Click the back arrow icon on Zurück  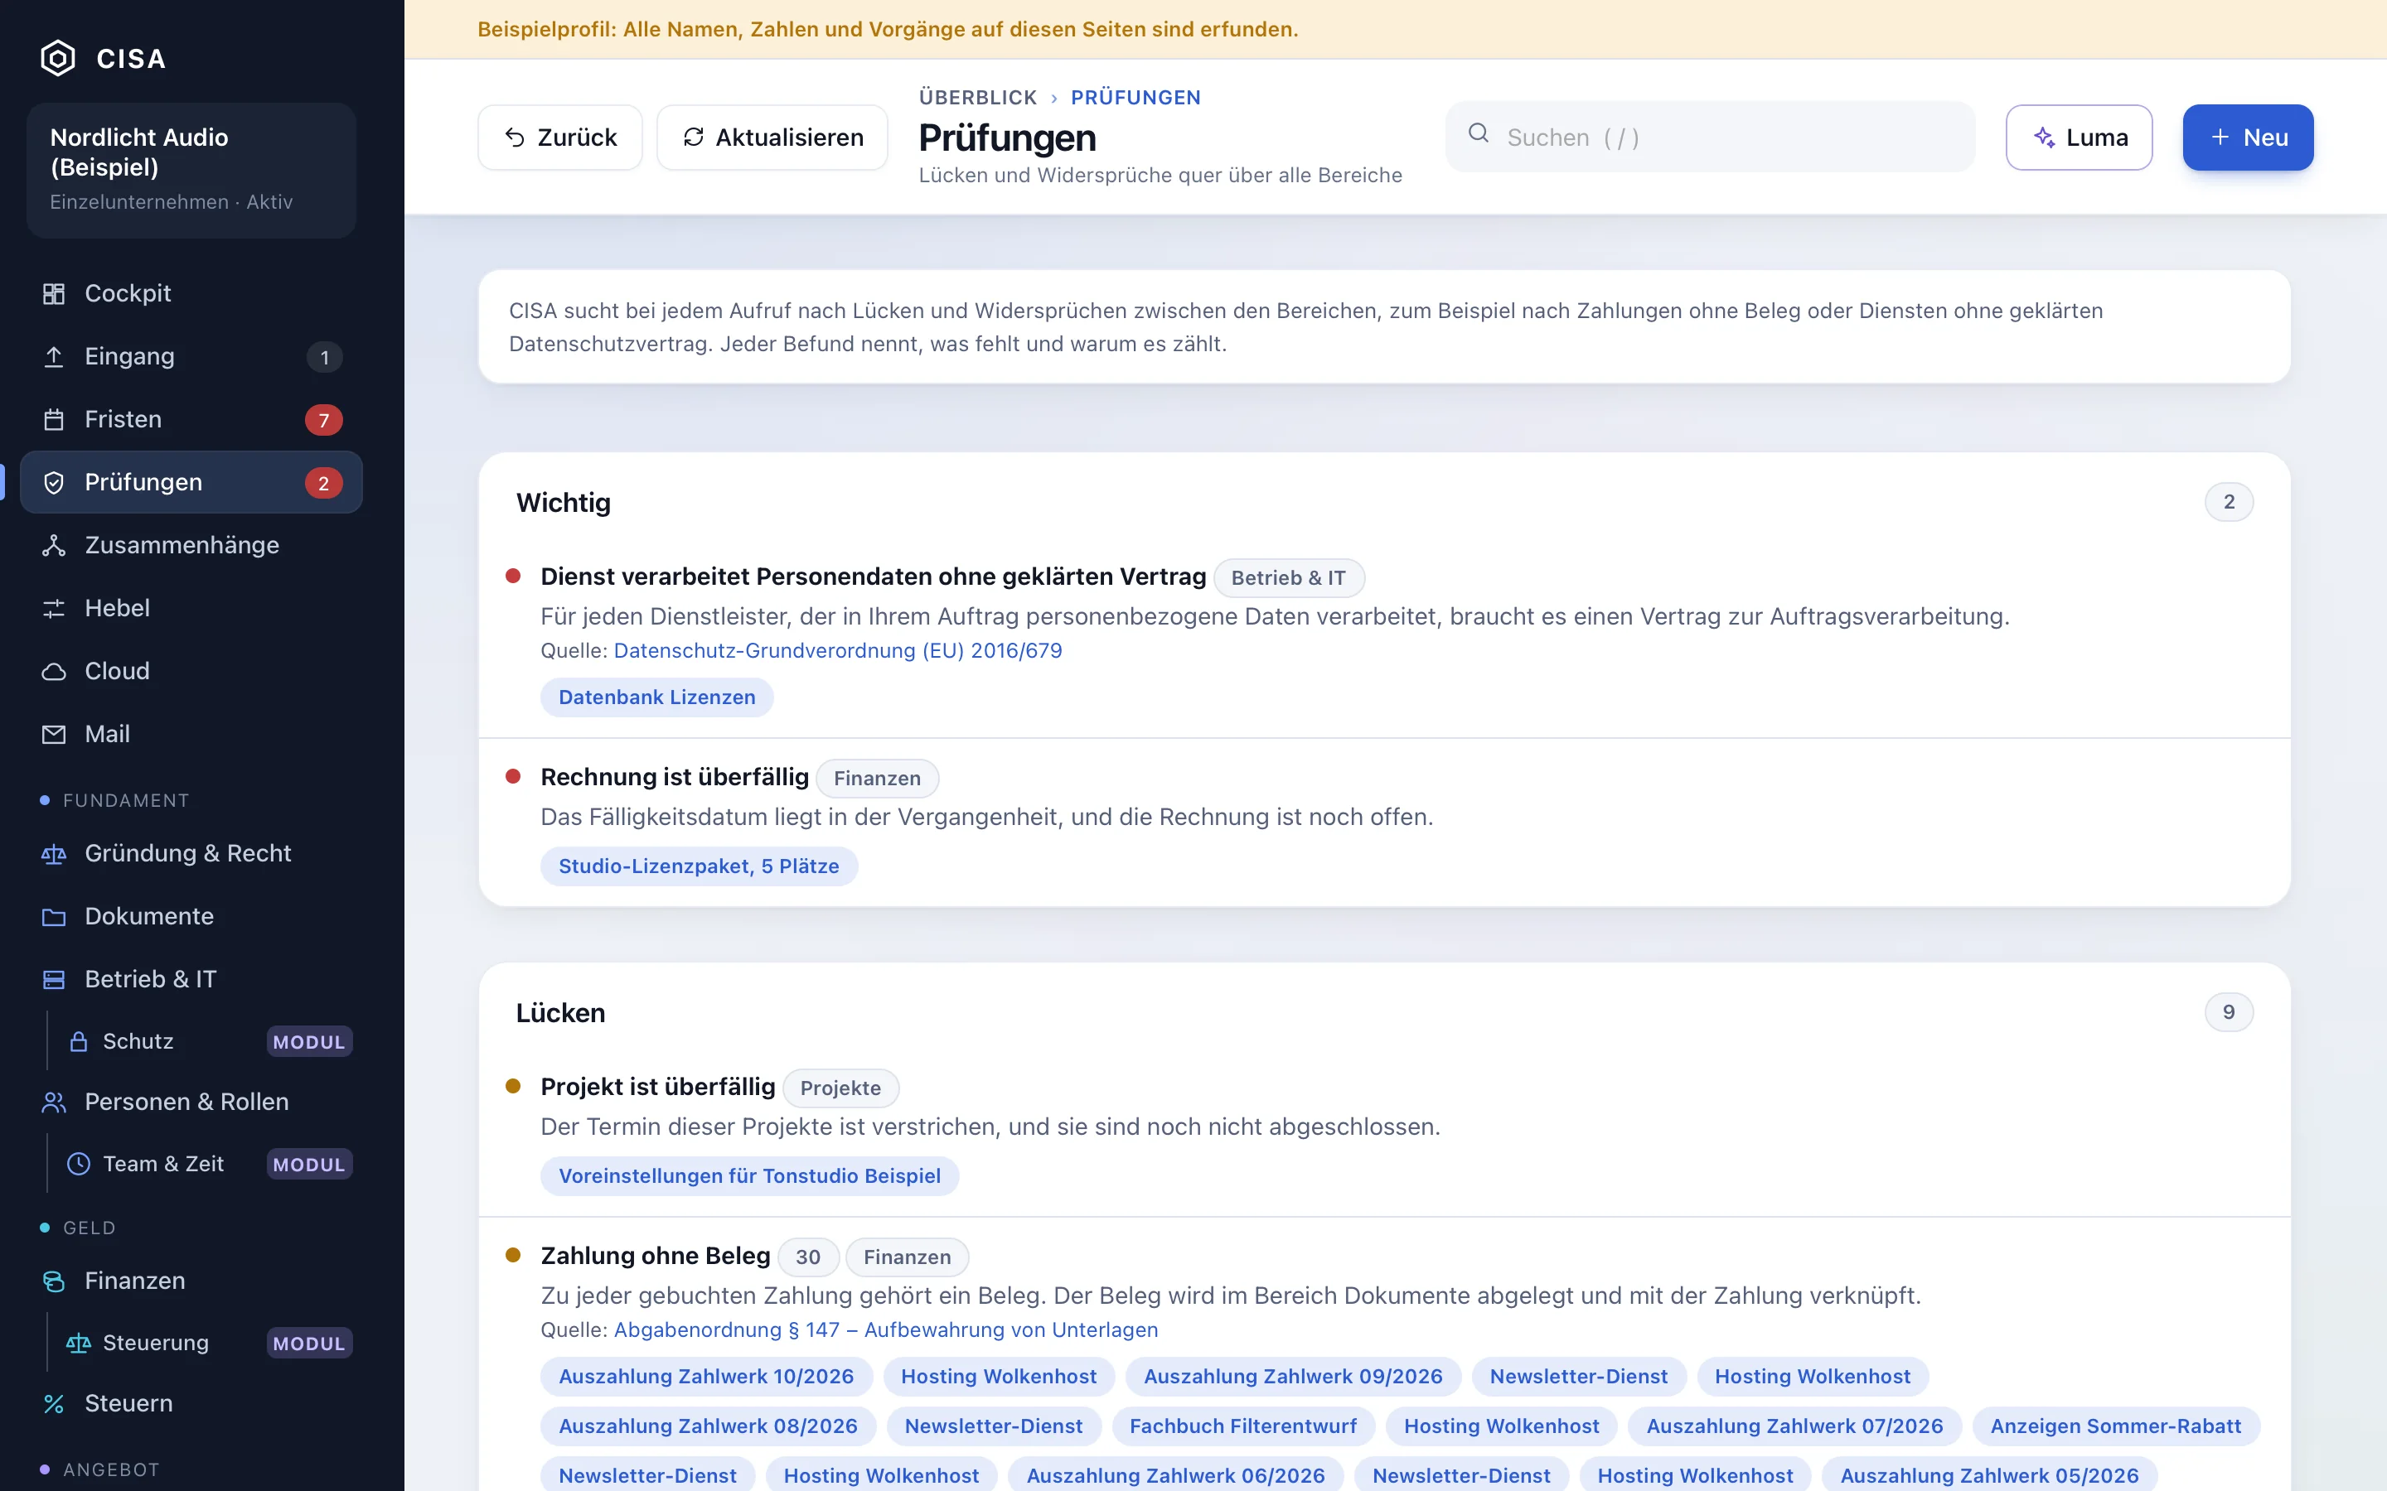coord(515,137)
